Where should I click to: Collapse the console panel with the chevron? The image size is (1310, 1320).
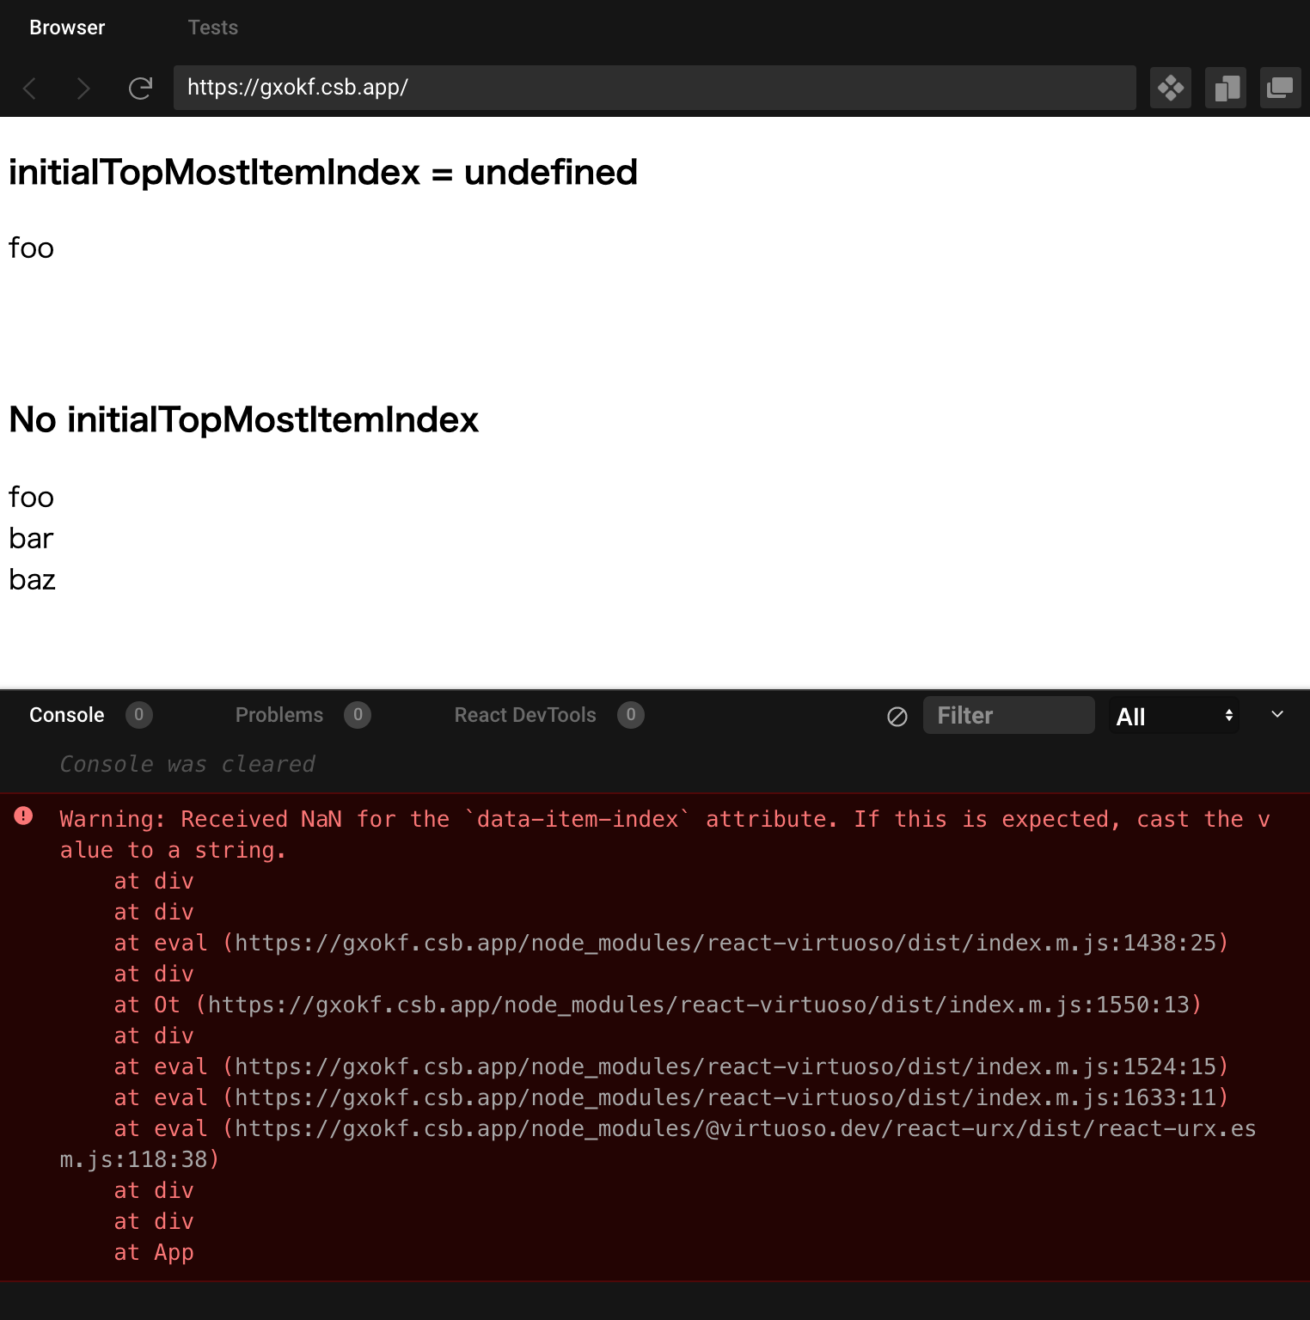[1277, 714]
